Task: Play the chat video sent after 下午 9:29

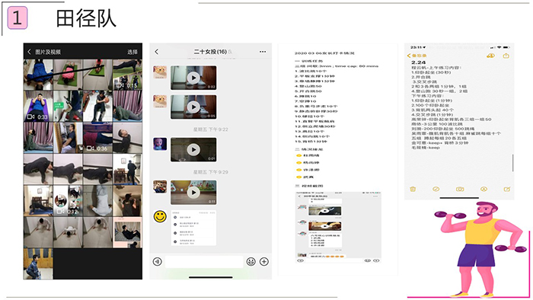Action: click(x=193, y=193)
